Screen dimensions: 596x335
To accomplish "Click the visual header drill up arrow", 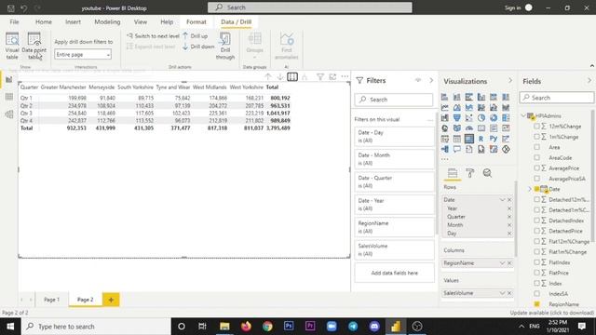I will pyautogui.click(x=267, y=76).
